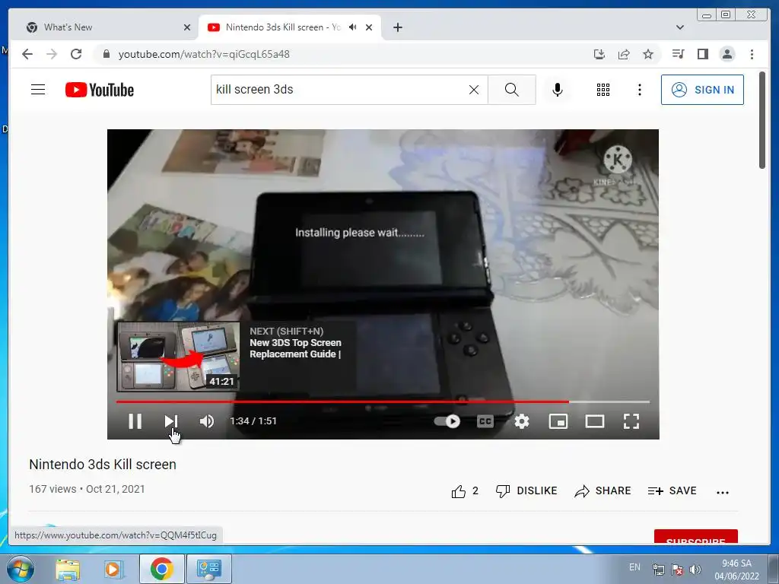The width and height of the screenshot is (779, 584).
Task: Open Windows Start menu
Action: pos(21,569)
